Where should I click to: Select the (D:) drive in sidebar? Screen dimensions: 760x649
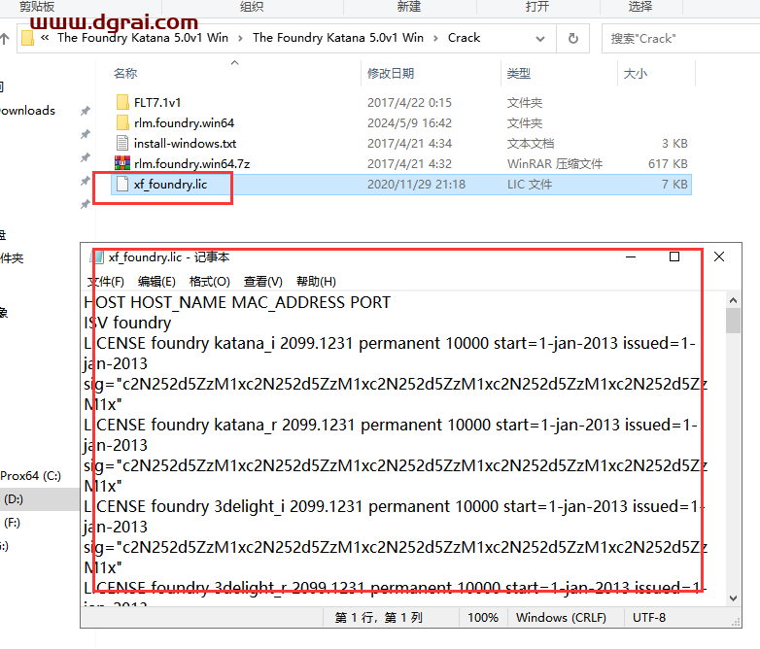pos(13,499)
